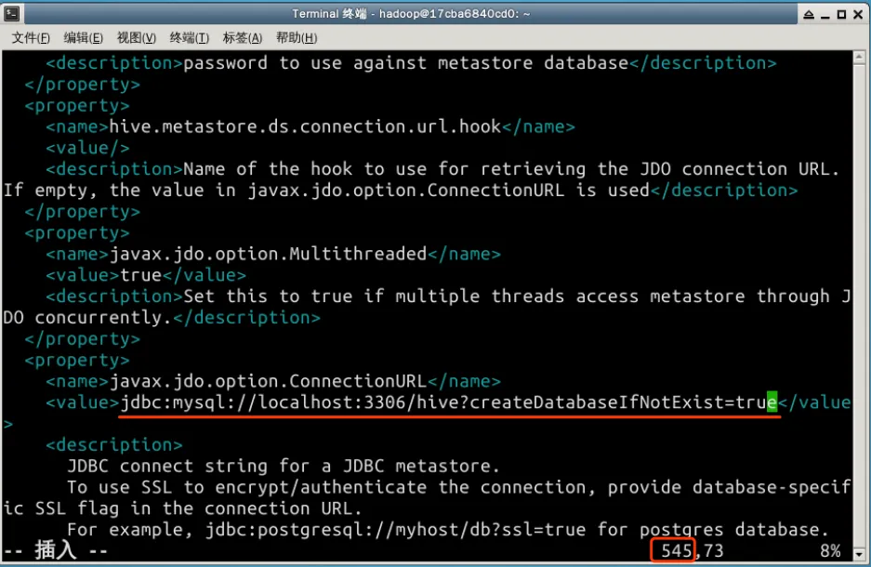Open the 视图(V) menu
Viewport: 871px width, 567px height.
click(x=136, y=38)
